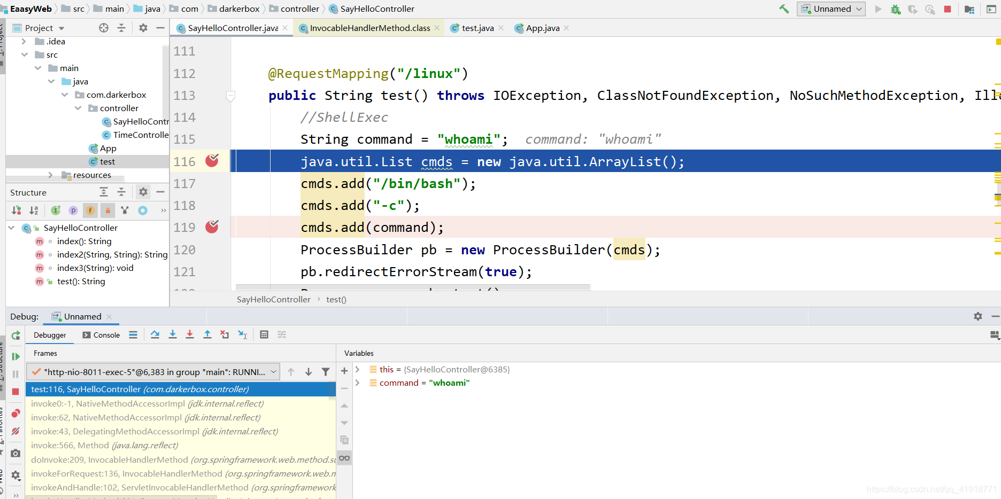The width and height of the screenshot is (1001, 499).
Task: Collapse the src folder
Action: coord(25,54)
